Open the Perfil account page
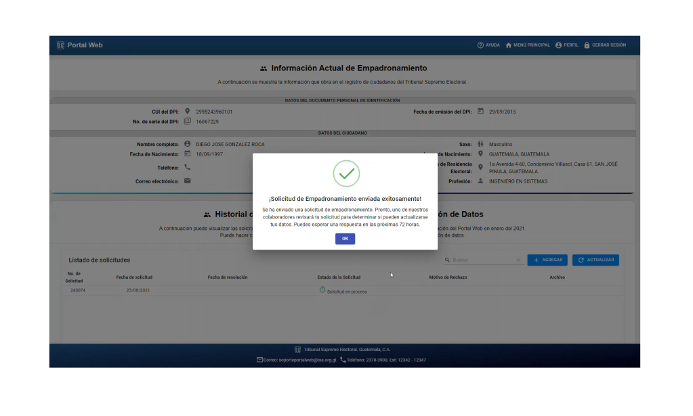 [x=566, y=45]
